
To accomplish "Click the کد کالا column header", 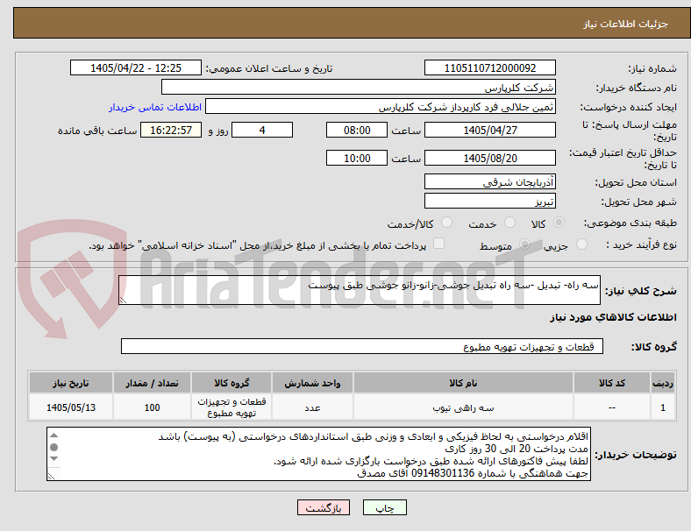I will (612, 383).
